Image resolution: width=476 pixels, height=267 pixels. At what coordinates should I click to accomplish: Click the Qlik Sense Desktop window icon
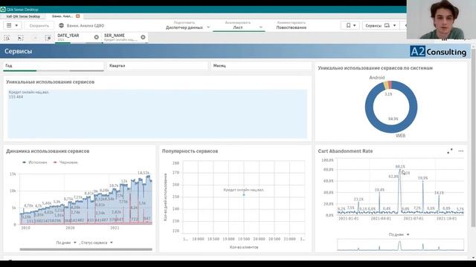point(3,10)
